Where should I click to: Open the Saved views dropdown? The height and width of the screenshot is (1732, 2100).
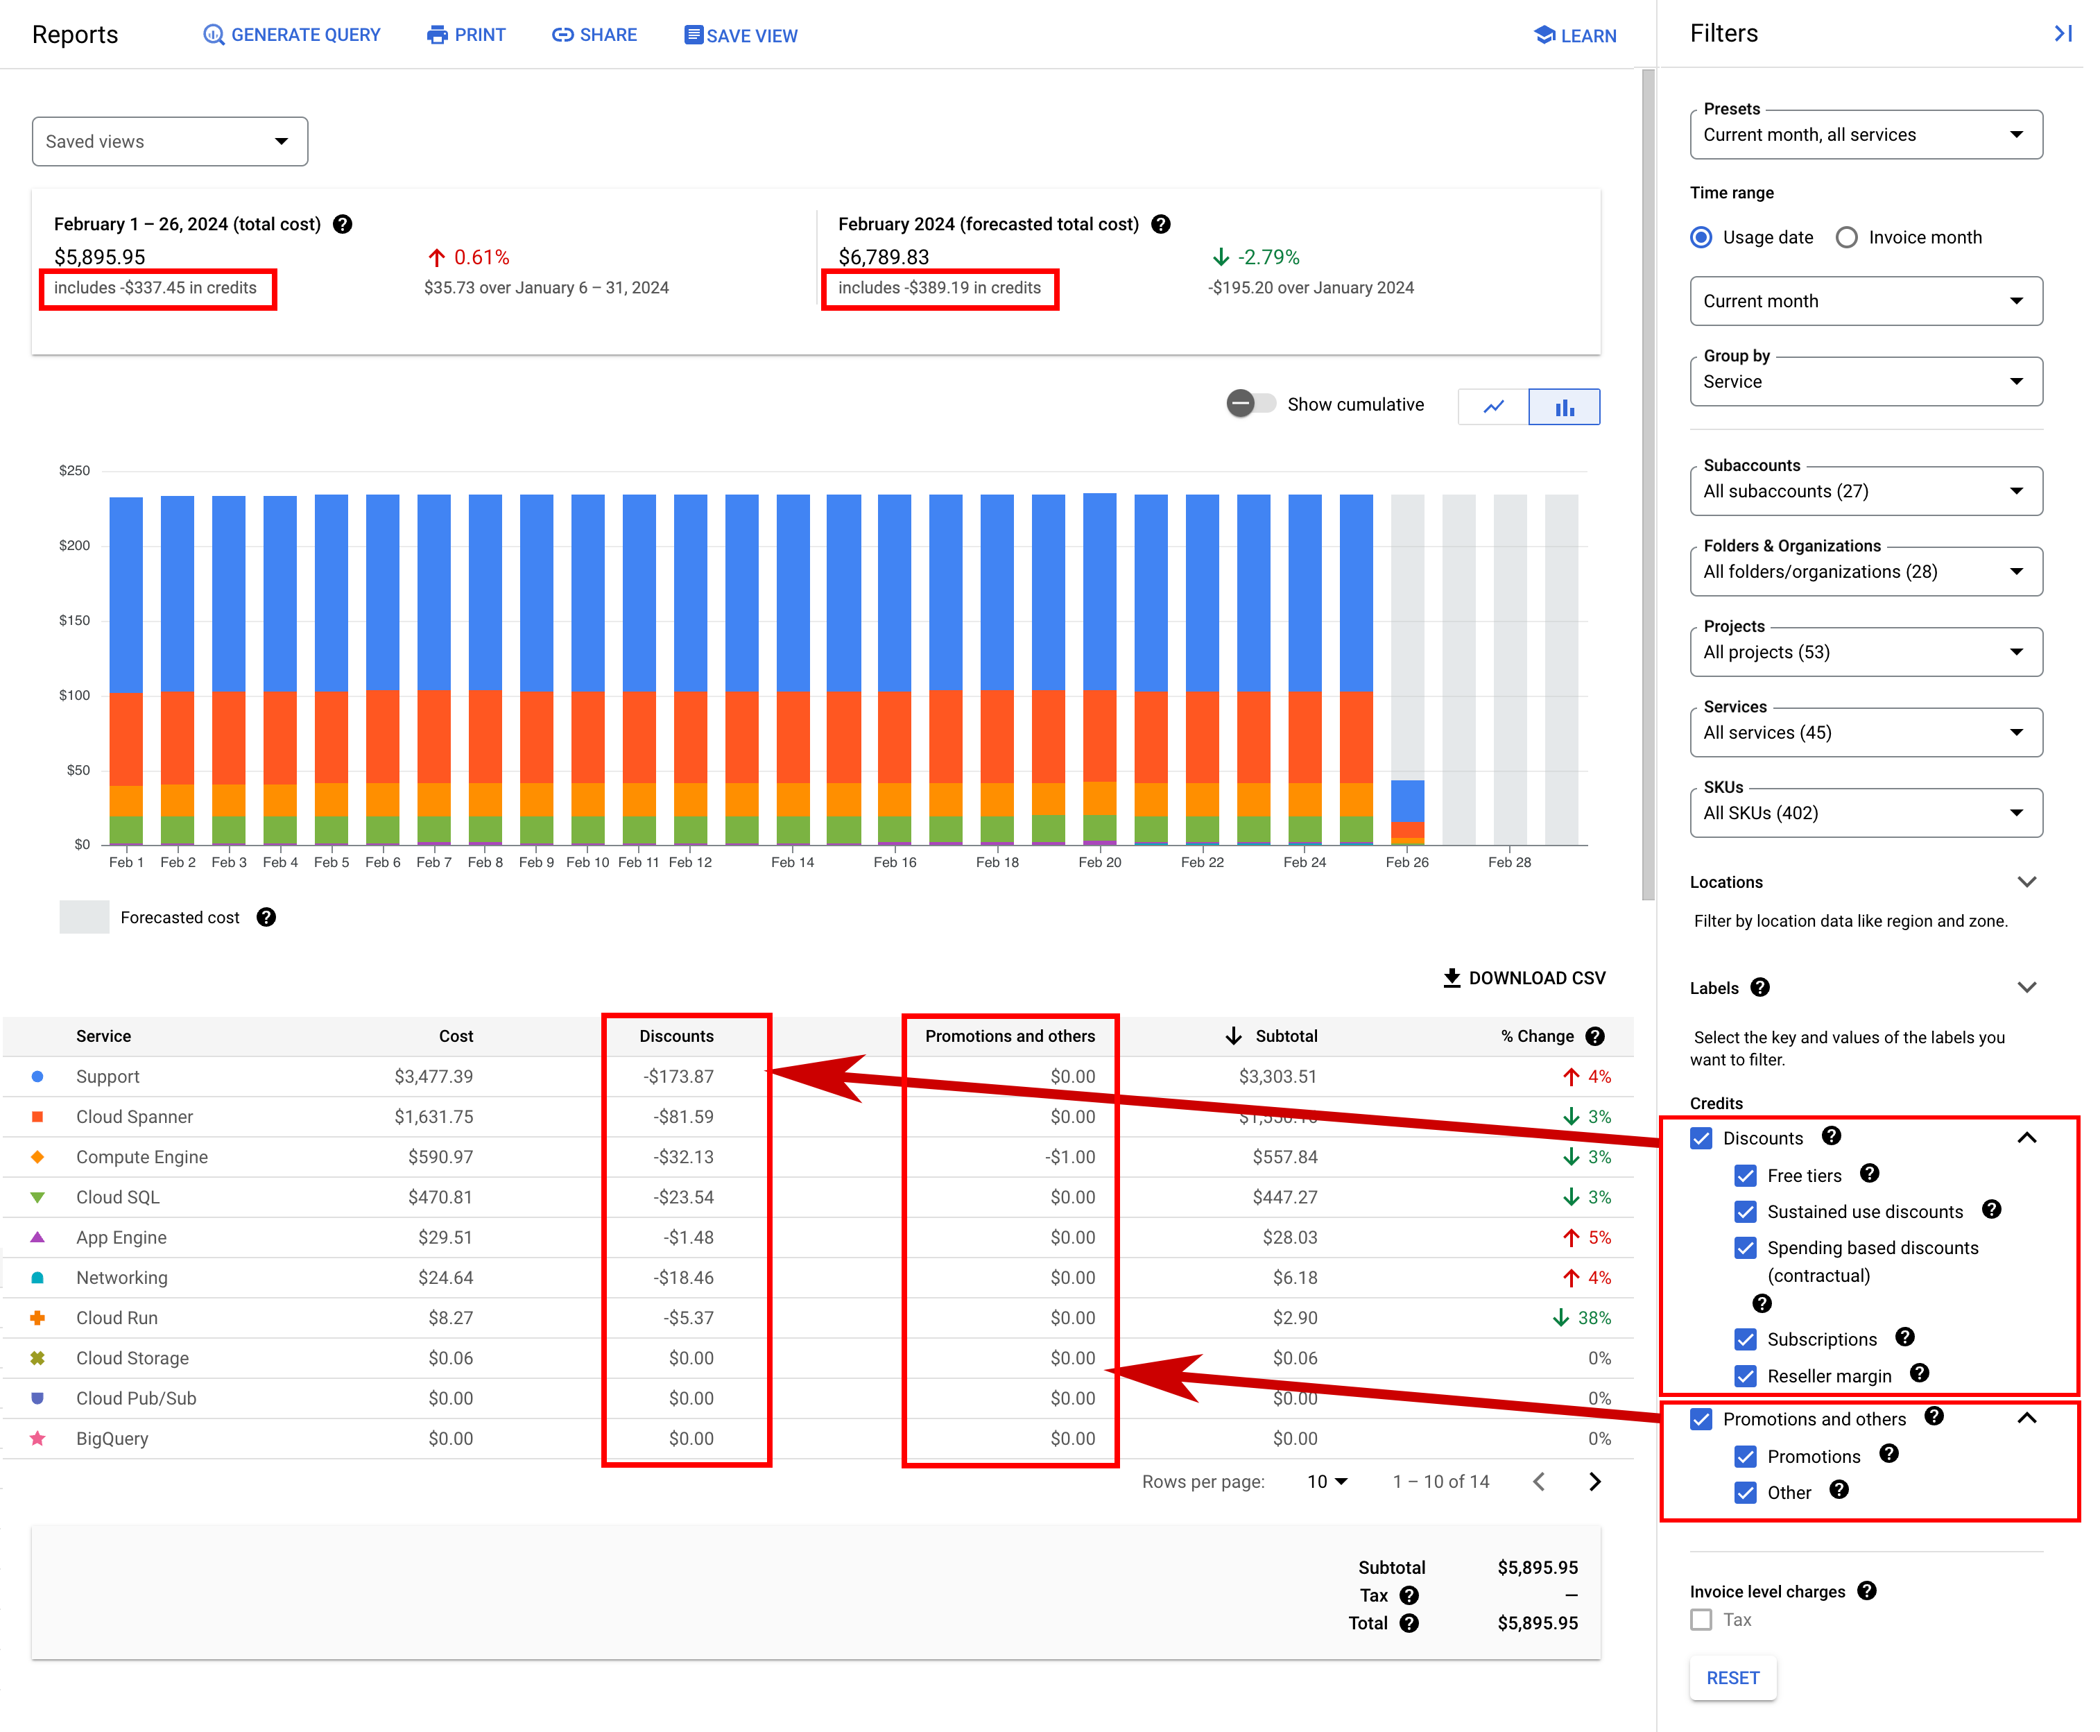point(169,142)
